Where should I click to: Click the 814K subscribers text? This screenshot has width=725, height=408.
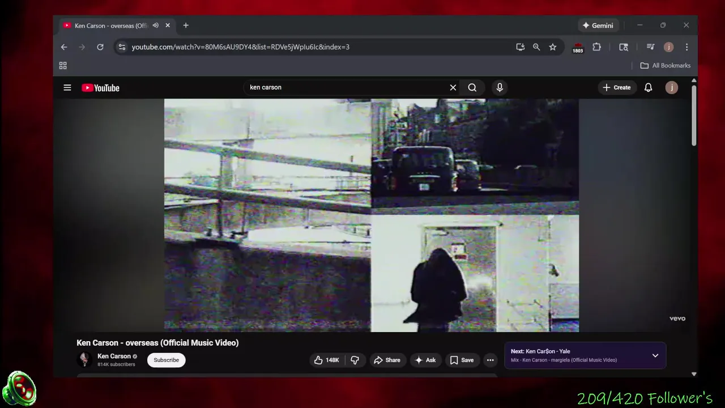[116, 364]
